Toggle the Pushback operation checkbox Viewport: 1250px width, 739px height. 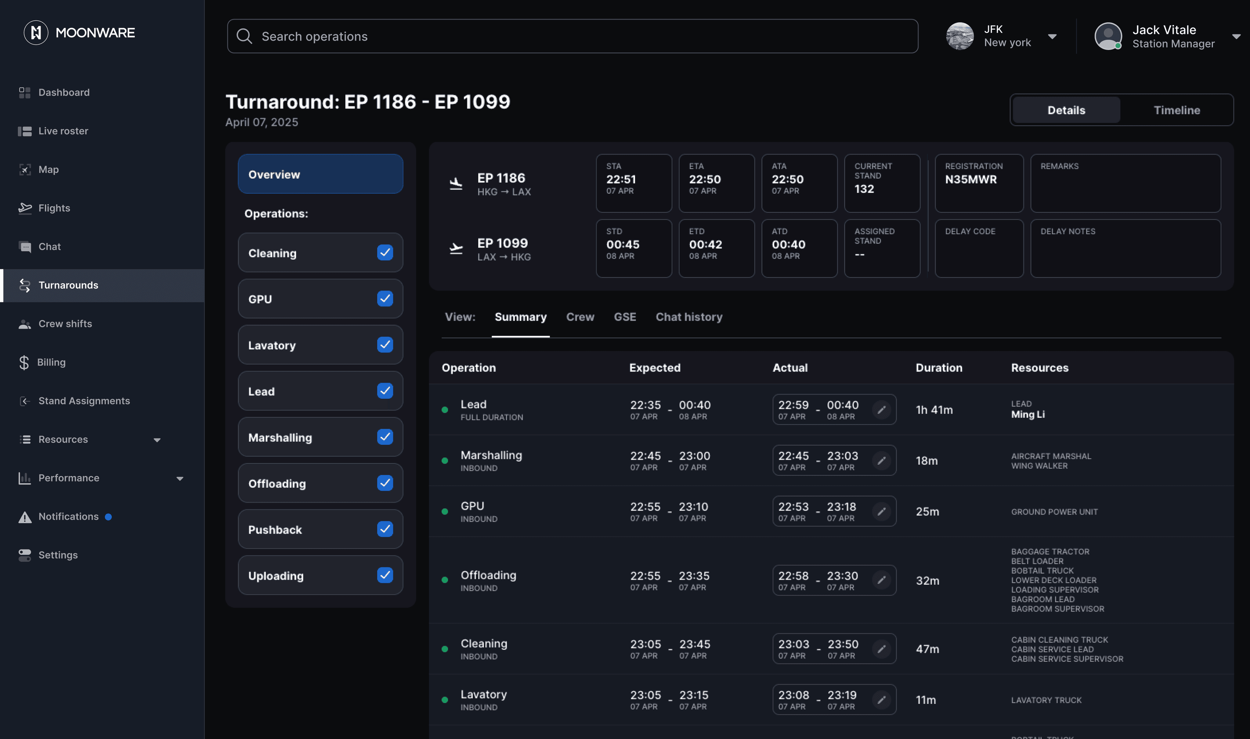pos(385,529)
